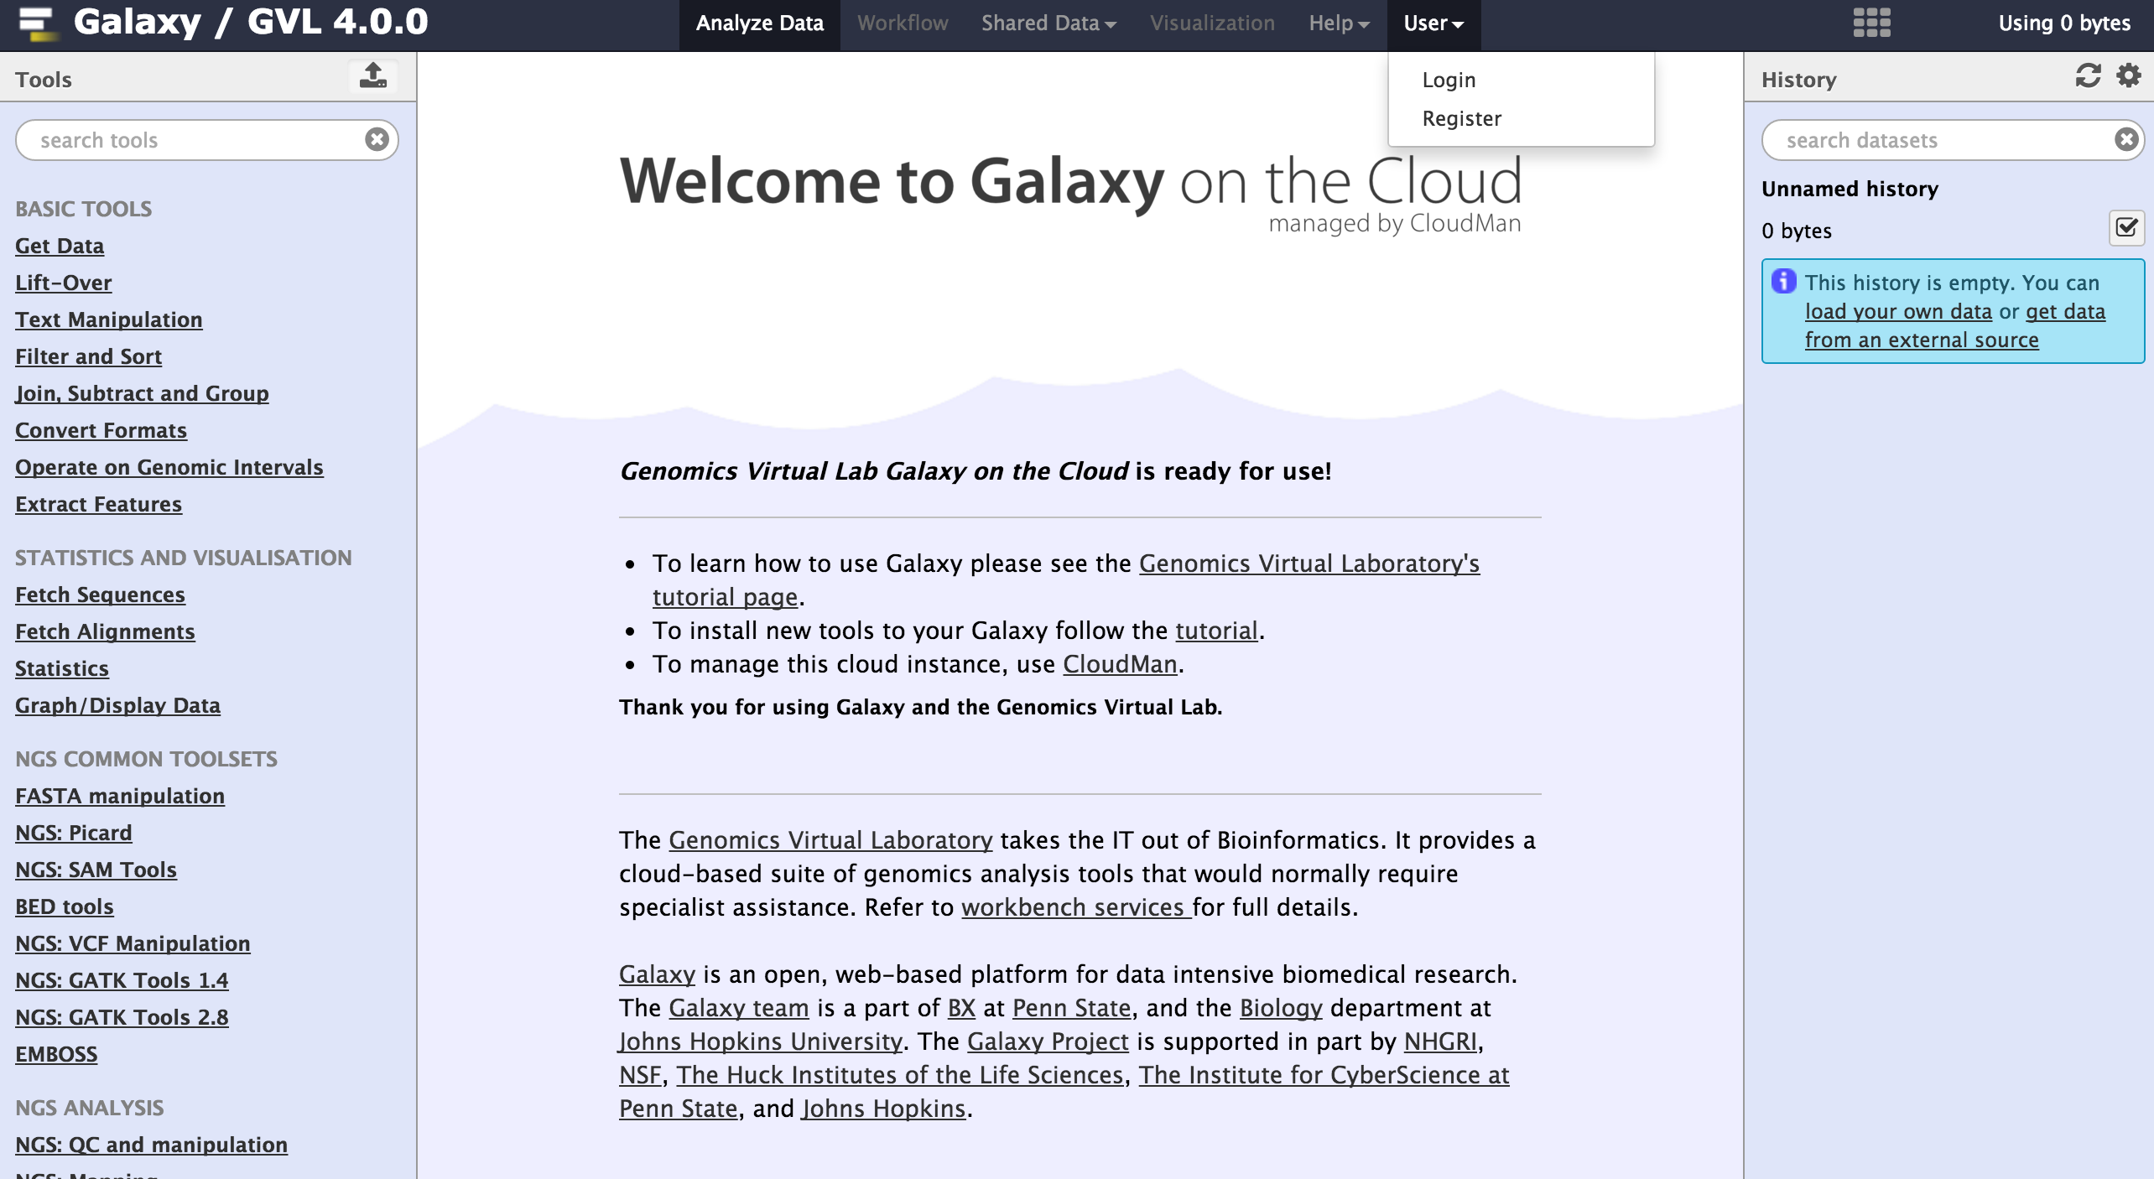Click Using 0 bytes quota text

pyautogui.click(x=2064, y=23)
